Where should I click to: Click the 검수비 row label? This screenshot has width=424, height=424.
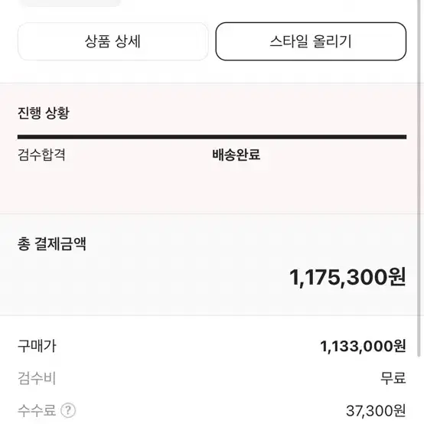37,378
